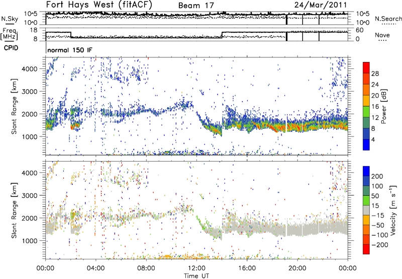Click the 'Time UT' axis title
This screenshot has height=279, width=402.
click(x=196, y=276)
